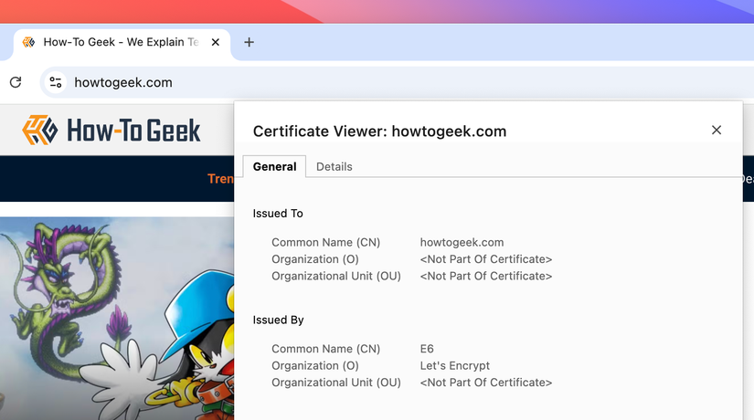Click the Issued To section heading
Screen dimensions: 754x420
278,213
